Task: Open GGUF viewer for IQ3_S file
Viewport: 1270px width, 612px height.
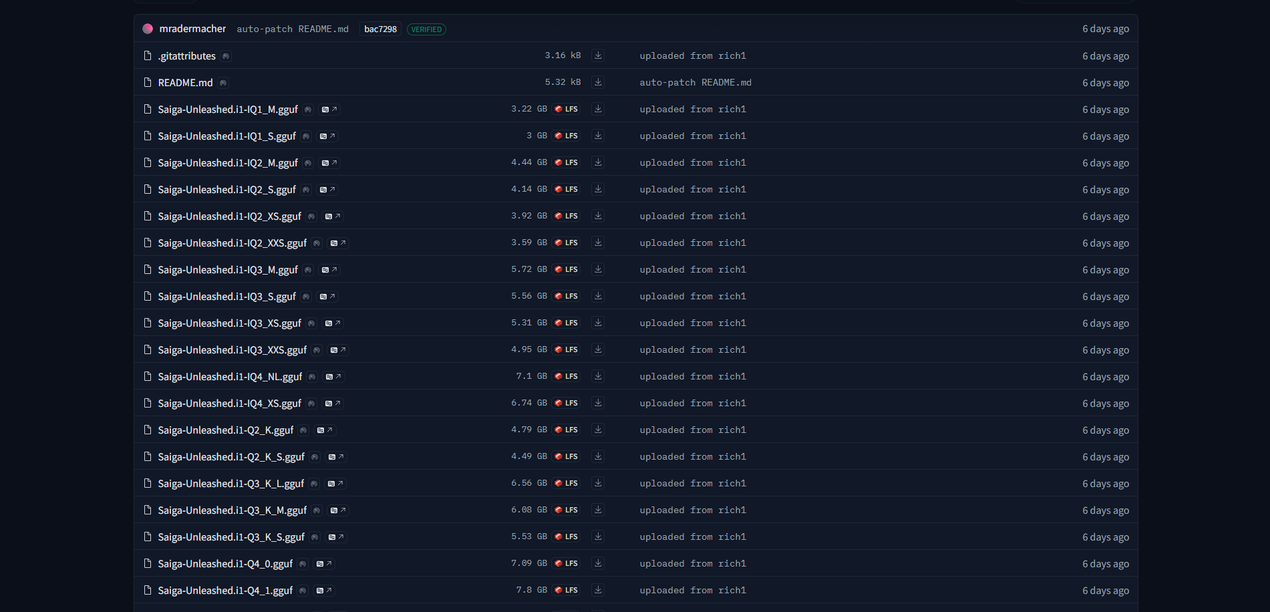Action: pos(327,297)
